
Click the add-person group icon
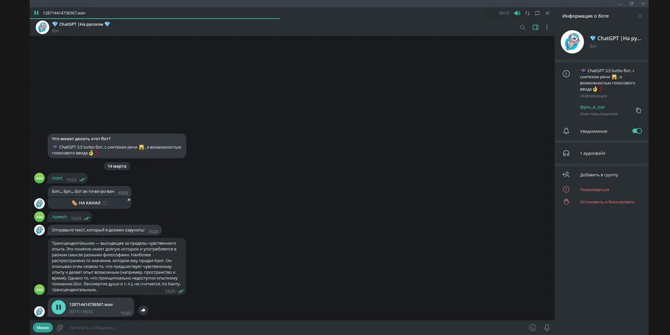coord(566,175)
